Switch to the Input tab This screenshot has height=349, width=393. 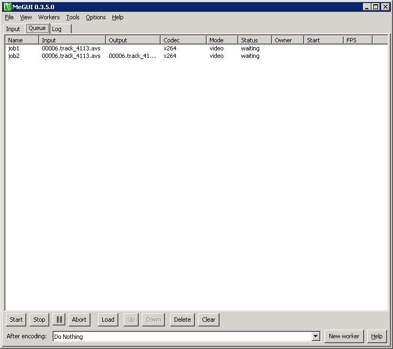pyautogui.click(x=13, y=29)
